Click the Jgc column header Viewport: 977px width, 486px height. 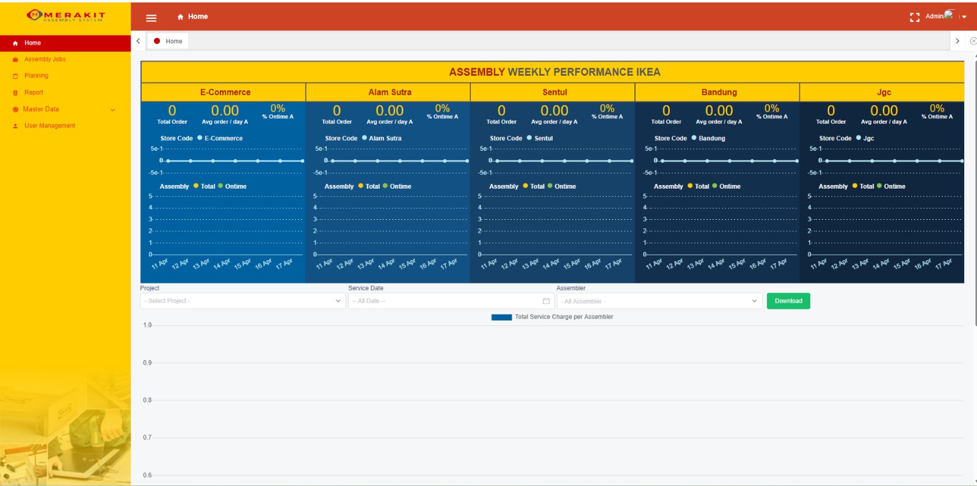pos(884,92)
